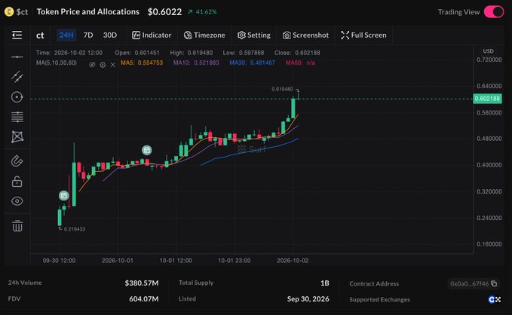
Task: Open MA indicator settings gear
Action: [x=103, y=65]
